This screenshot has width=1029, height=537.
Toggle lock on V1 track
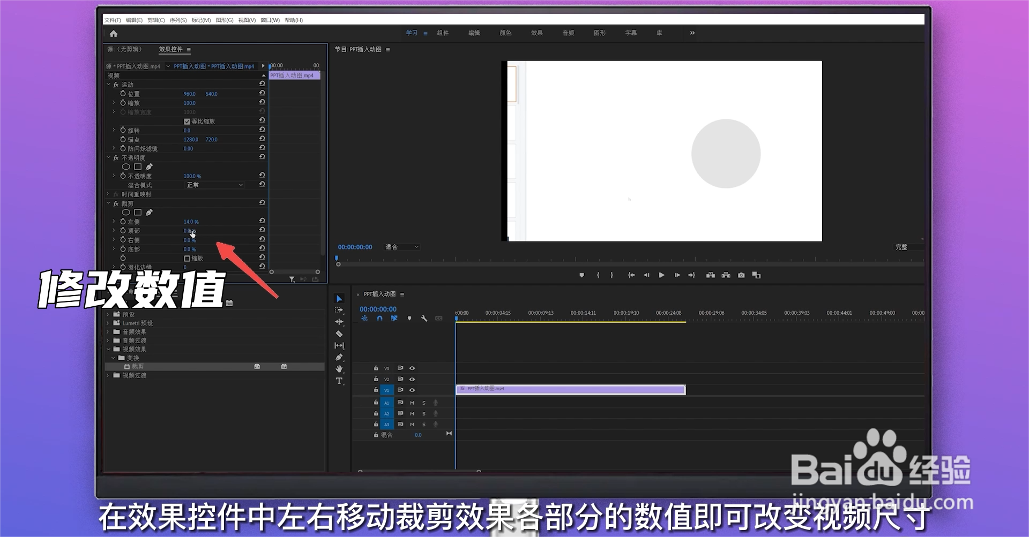coord(376,390)
